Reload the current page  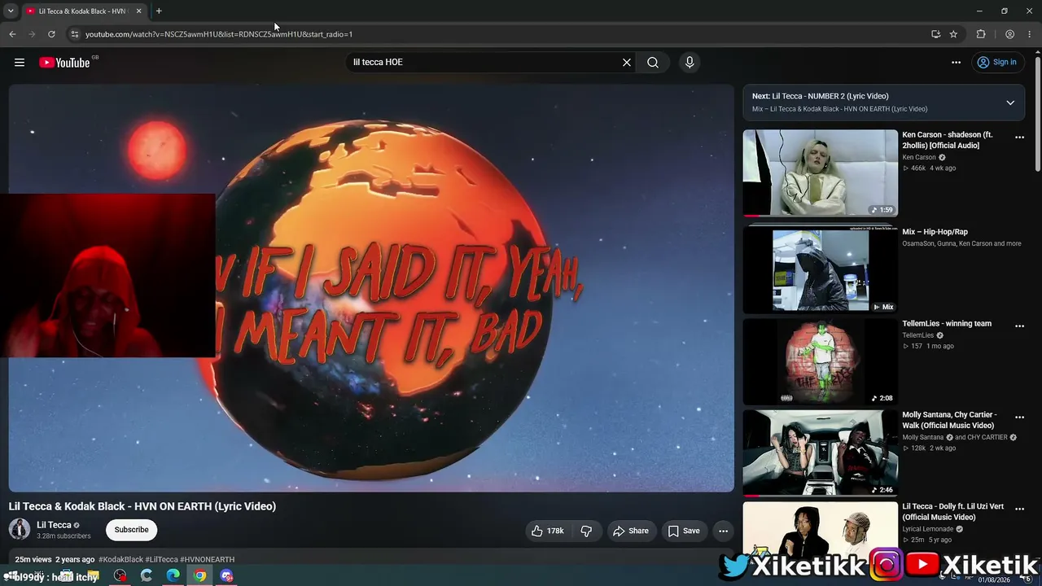51,34
